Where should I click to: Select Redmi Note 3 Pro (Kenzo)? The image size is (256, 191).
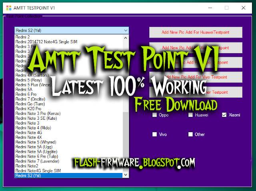pos(68,113)
